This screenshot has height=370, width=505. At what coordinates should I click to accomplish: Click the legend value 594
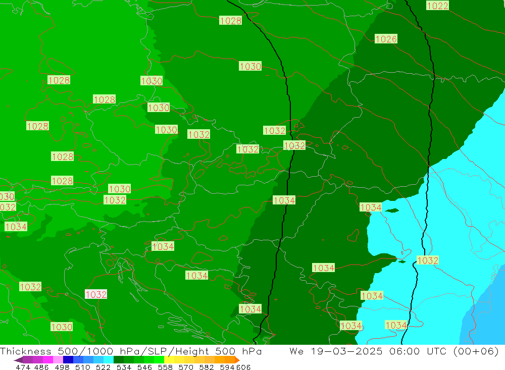tap(227, 367)
